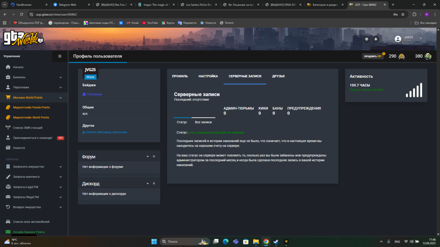Open the ДРУЗЬЯ tab
This screenshot has height=247, width=440.
tap(278, 76)
